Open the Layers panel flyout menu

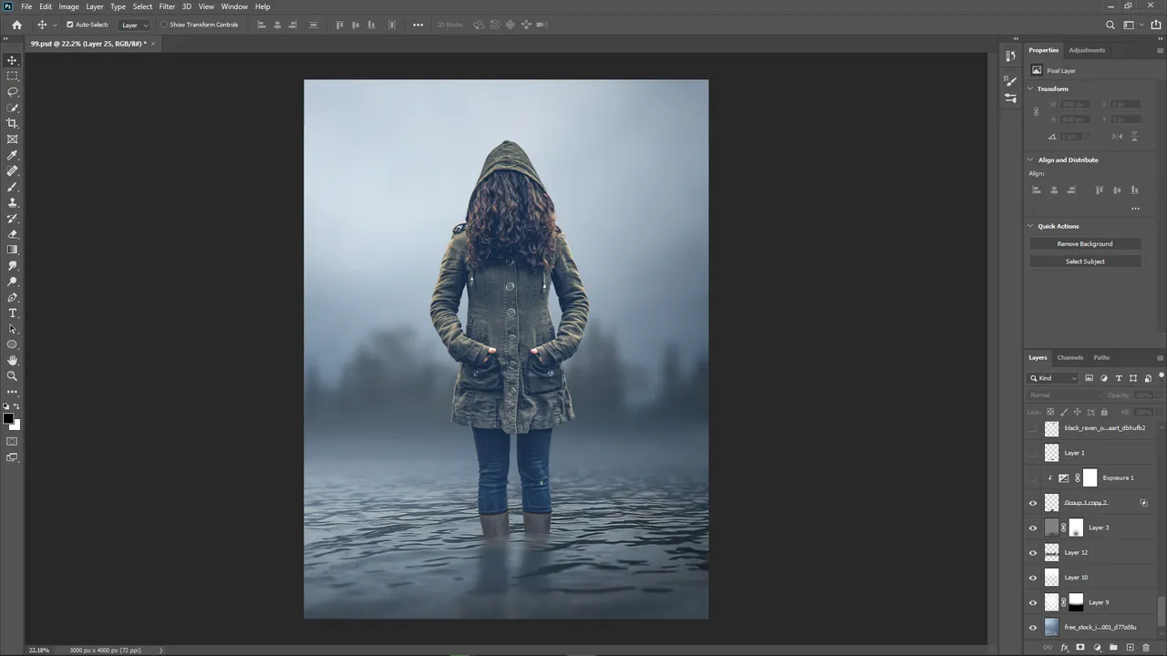(1160, 357)
